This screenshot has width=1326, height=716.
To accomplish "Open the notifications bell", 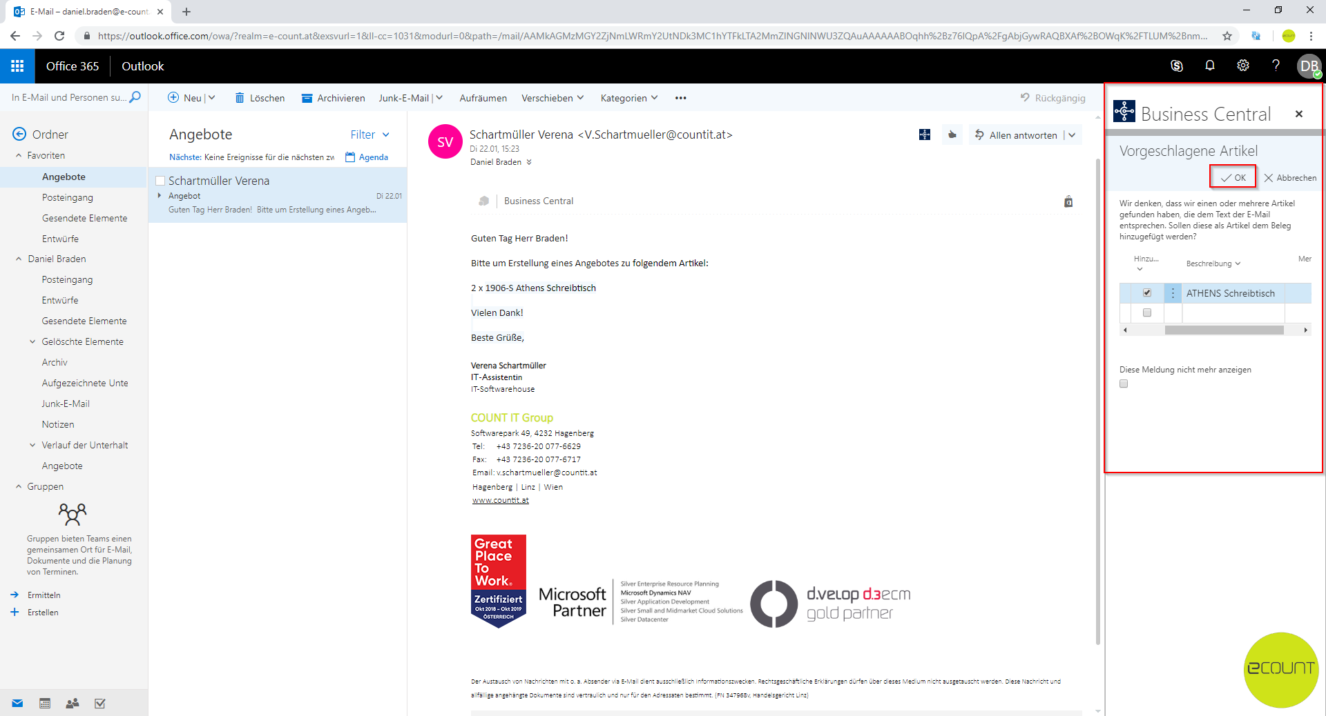I will (1210, 66).
